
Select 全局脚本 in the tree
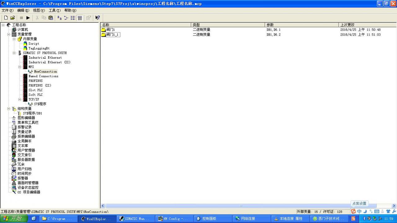coord(24,141)
